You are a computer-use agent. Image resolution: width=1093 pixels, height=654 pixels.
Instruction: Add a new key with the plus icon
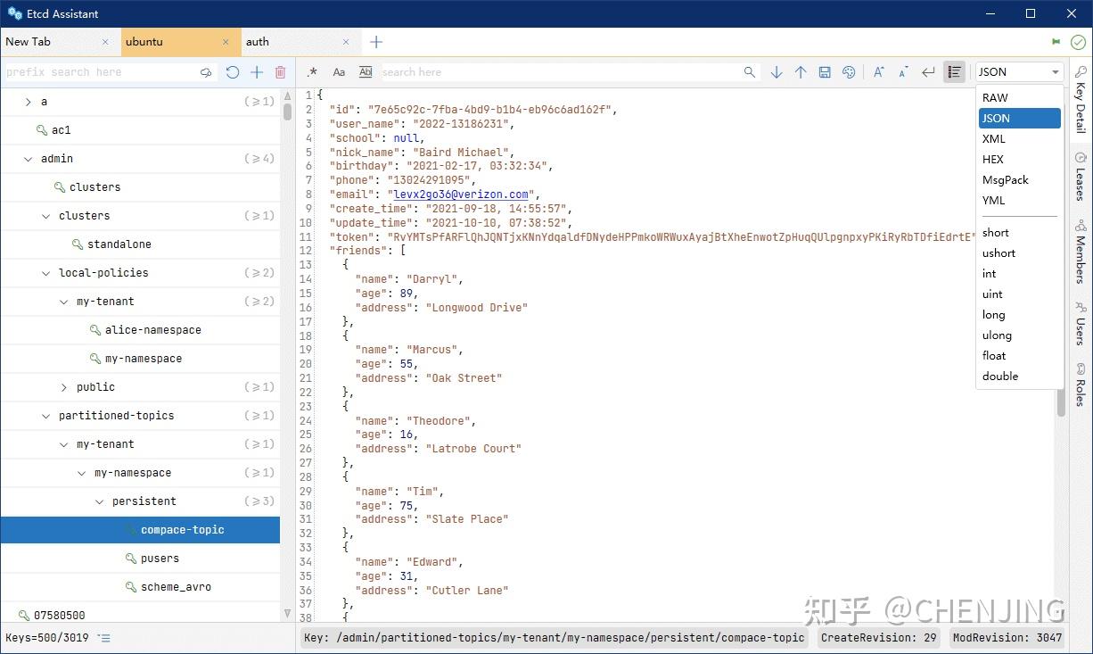pyautogui.click(x=256, y=71)
